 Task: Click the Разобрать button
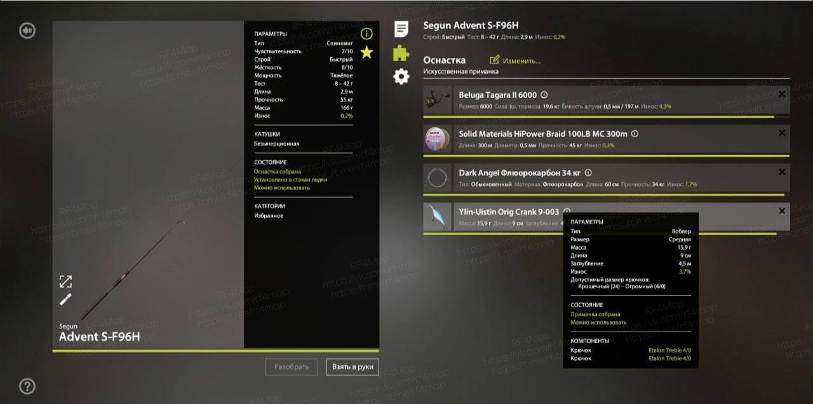click(x=292, y=367)
